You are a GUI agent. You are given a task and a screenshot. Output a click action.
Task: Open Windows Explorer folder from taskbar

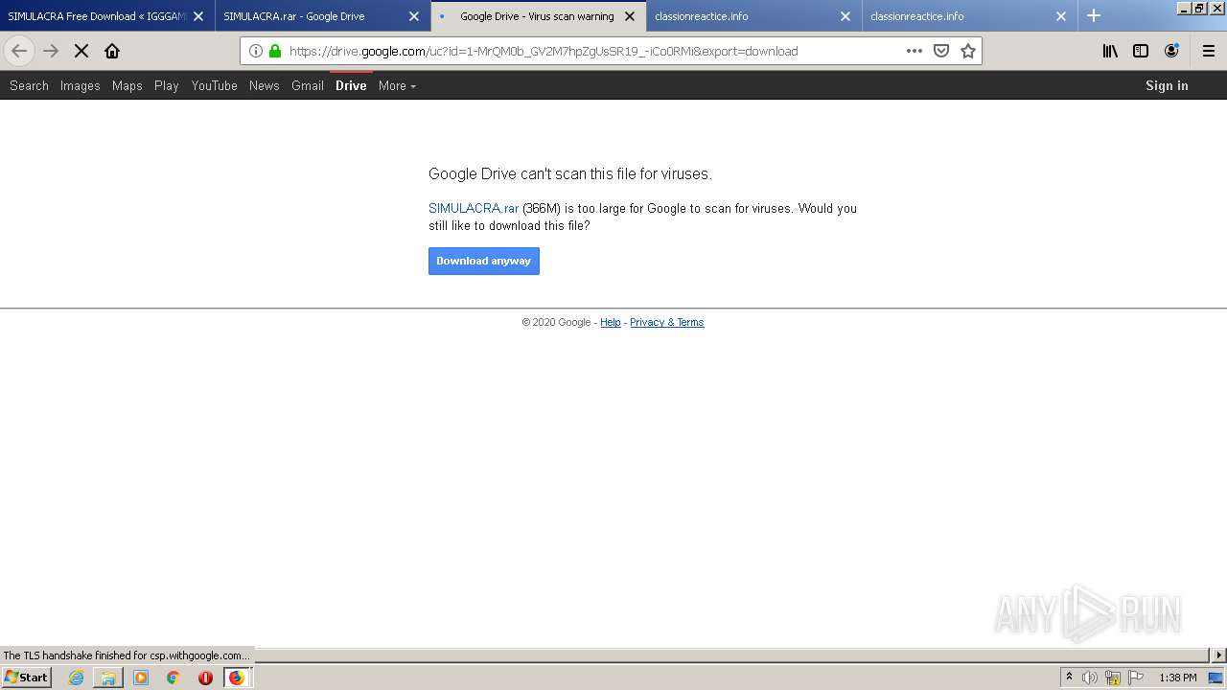(x=108, y=678)
